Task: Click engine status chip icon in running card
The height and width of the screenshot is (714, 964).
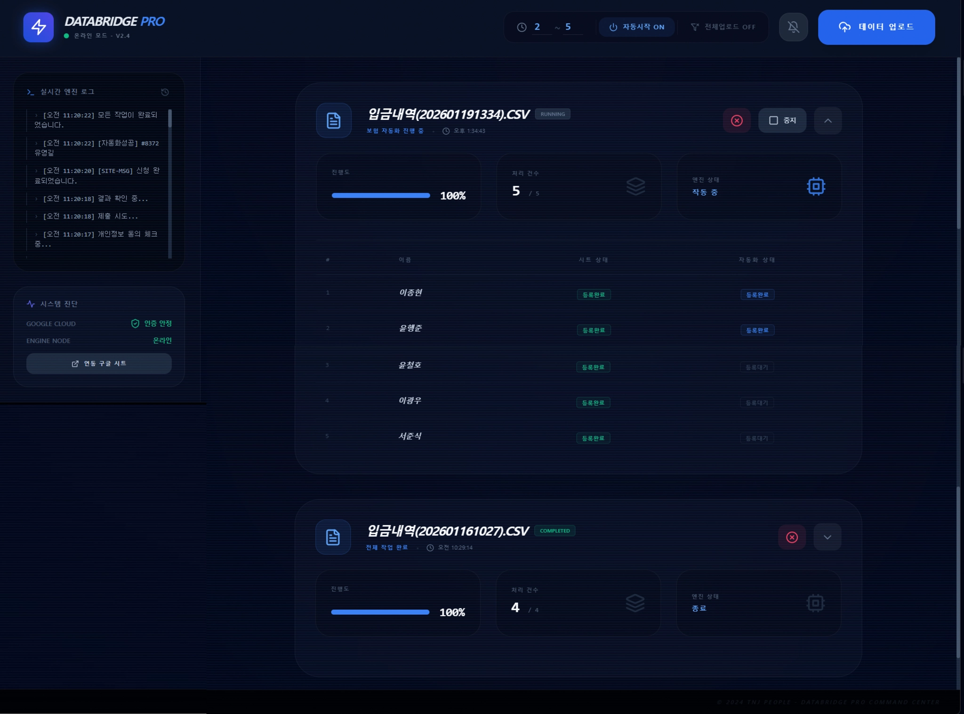Action: (x=816, y=187)
